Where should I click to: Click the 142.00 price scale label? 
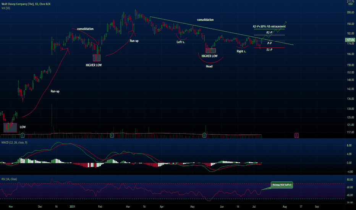[350, 89]
